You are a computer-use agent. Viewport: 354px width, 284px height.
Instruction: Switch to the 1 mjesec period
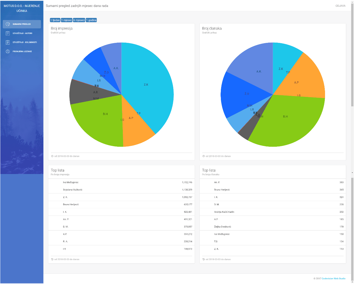click(x=67, y=20)
